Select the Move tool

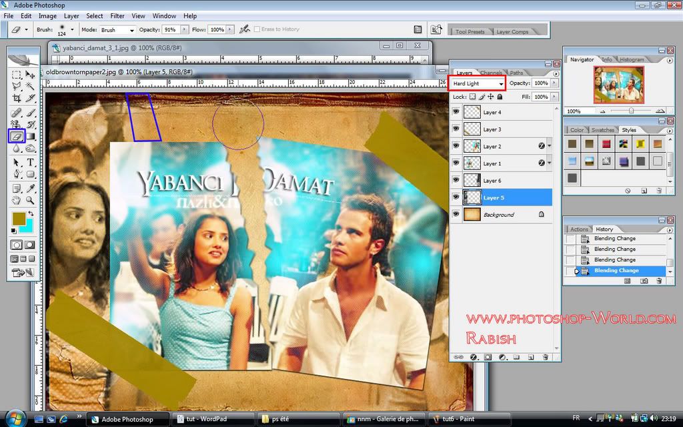pos(30,75)
